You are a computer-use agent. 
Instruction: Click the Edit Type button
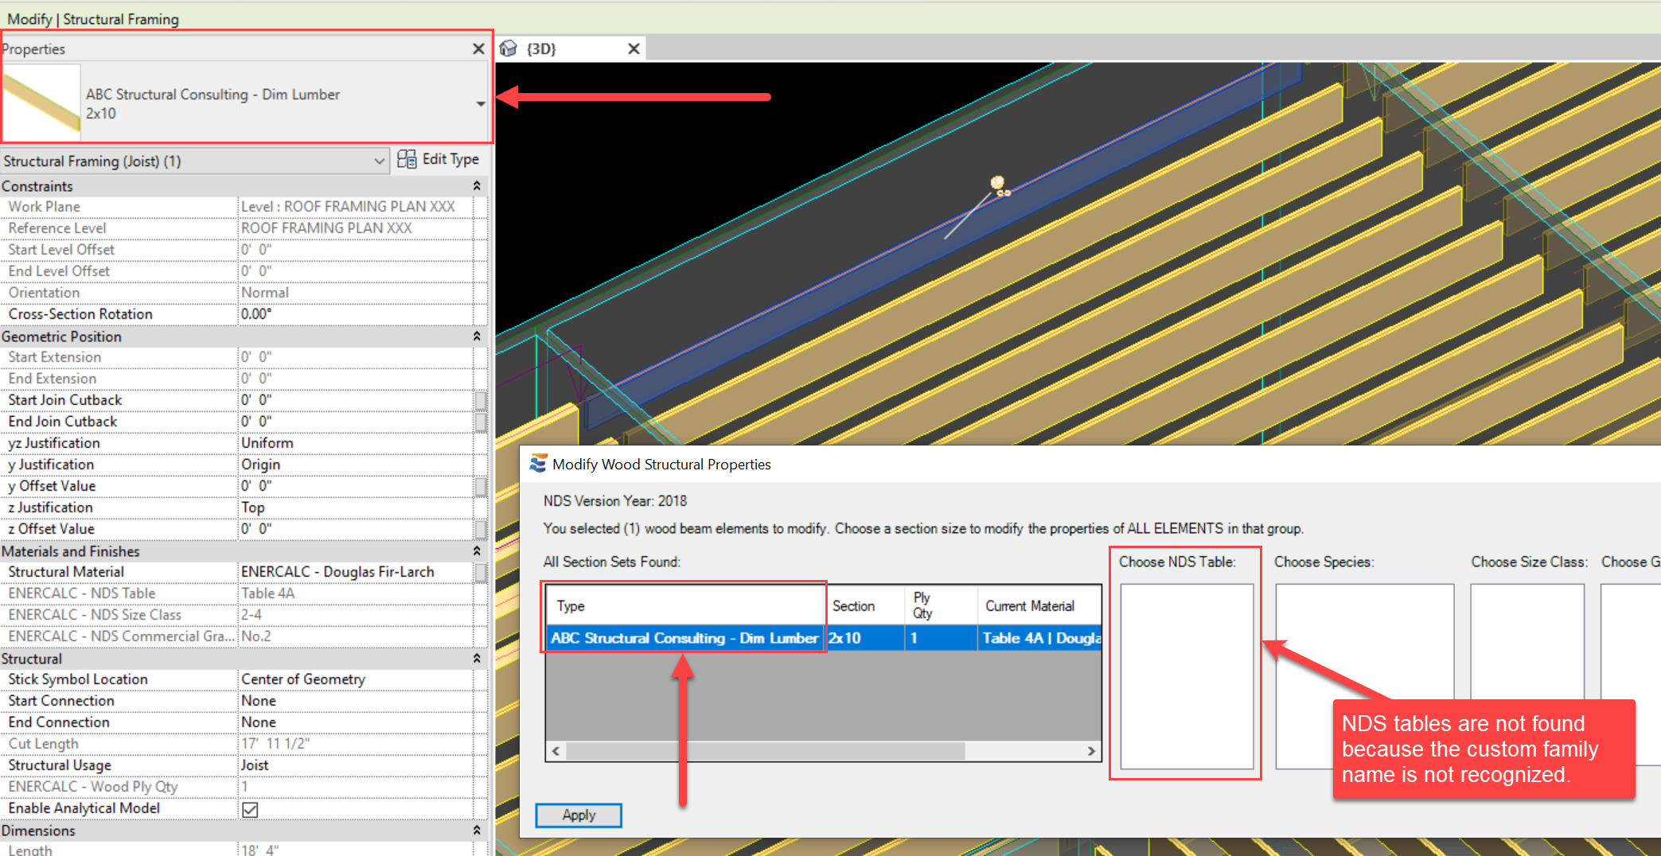(x=439, y=159)
